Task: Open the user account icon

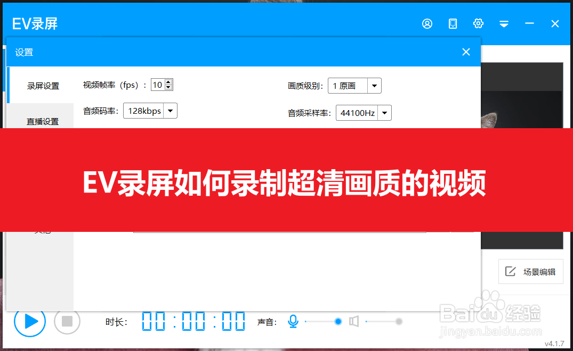Action: 427,24
